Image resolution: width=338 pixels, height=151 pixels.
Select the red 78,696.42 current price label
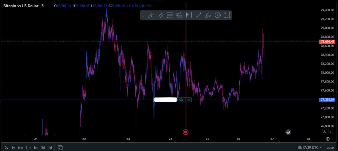pyautogui.click(x=327, y=42)
